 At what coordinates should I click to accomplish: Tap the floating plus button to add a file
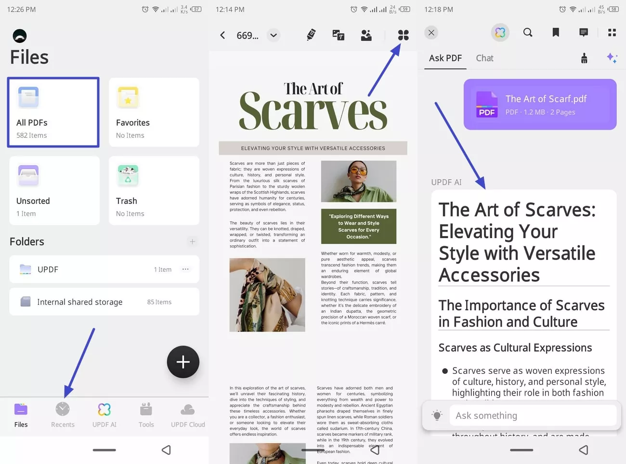[x=183, y=362]
